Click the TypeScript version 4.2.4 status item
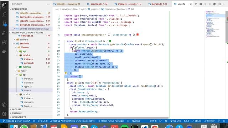The image size is (228, 128). 186,121
